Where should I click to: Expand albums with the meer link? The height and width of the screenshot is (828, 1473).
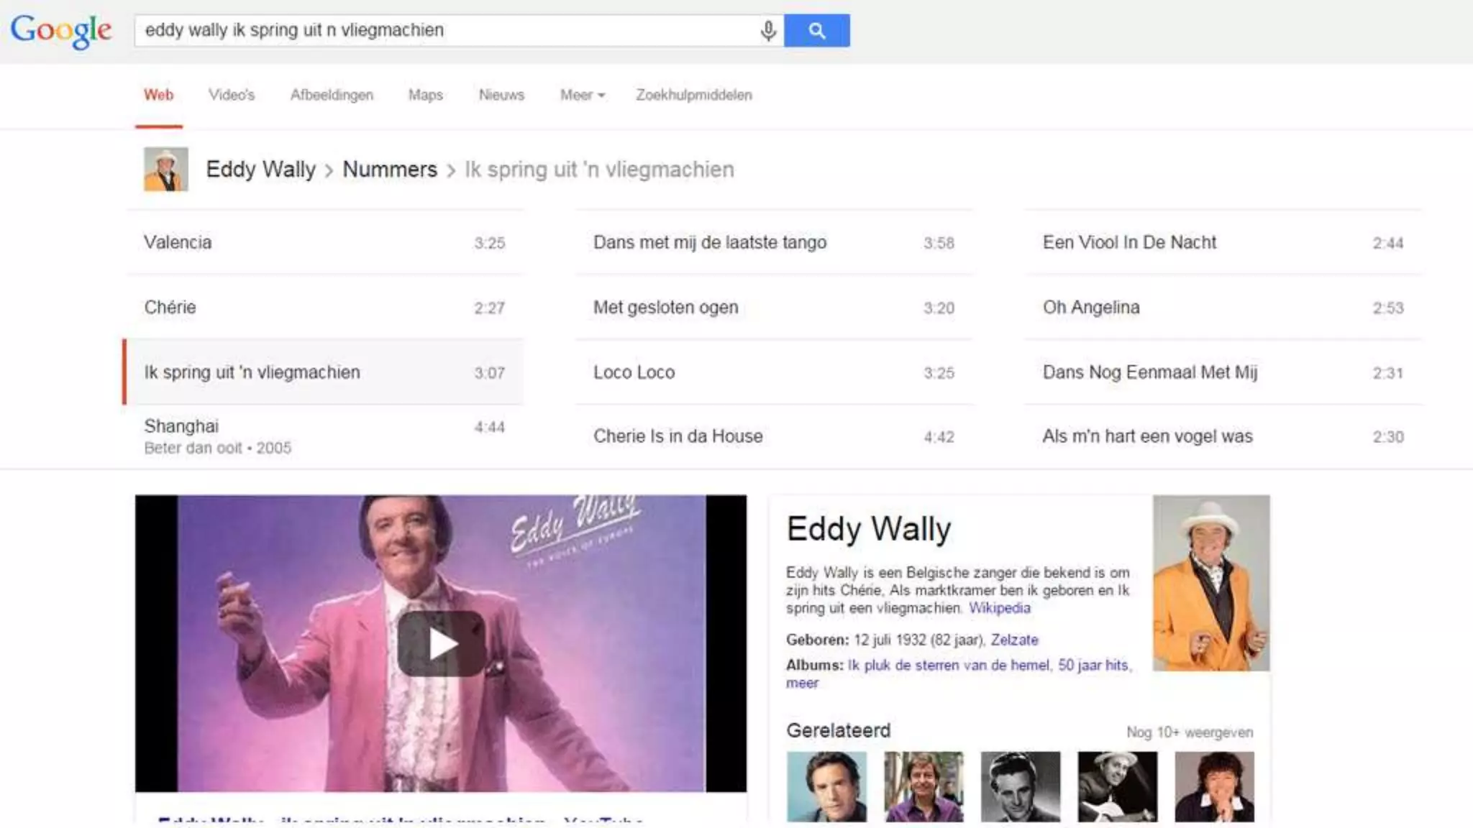[802, 683]
